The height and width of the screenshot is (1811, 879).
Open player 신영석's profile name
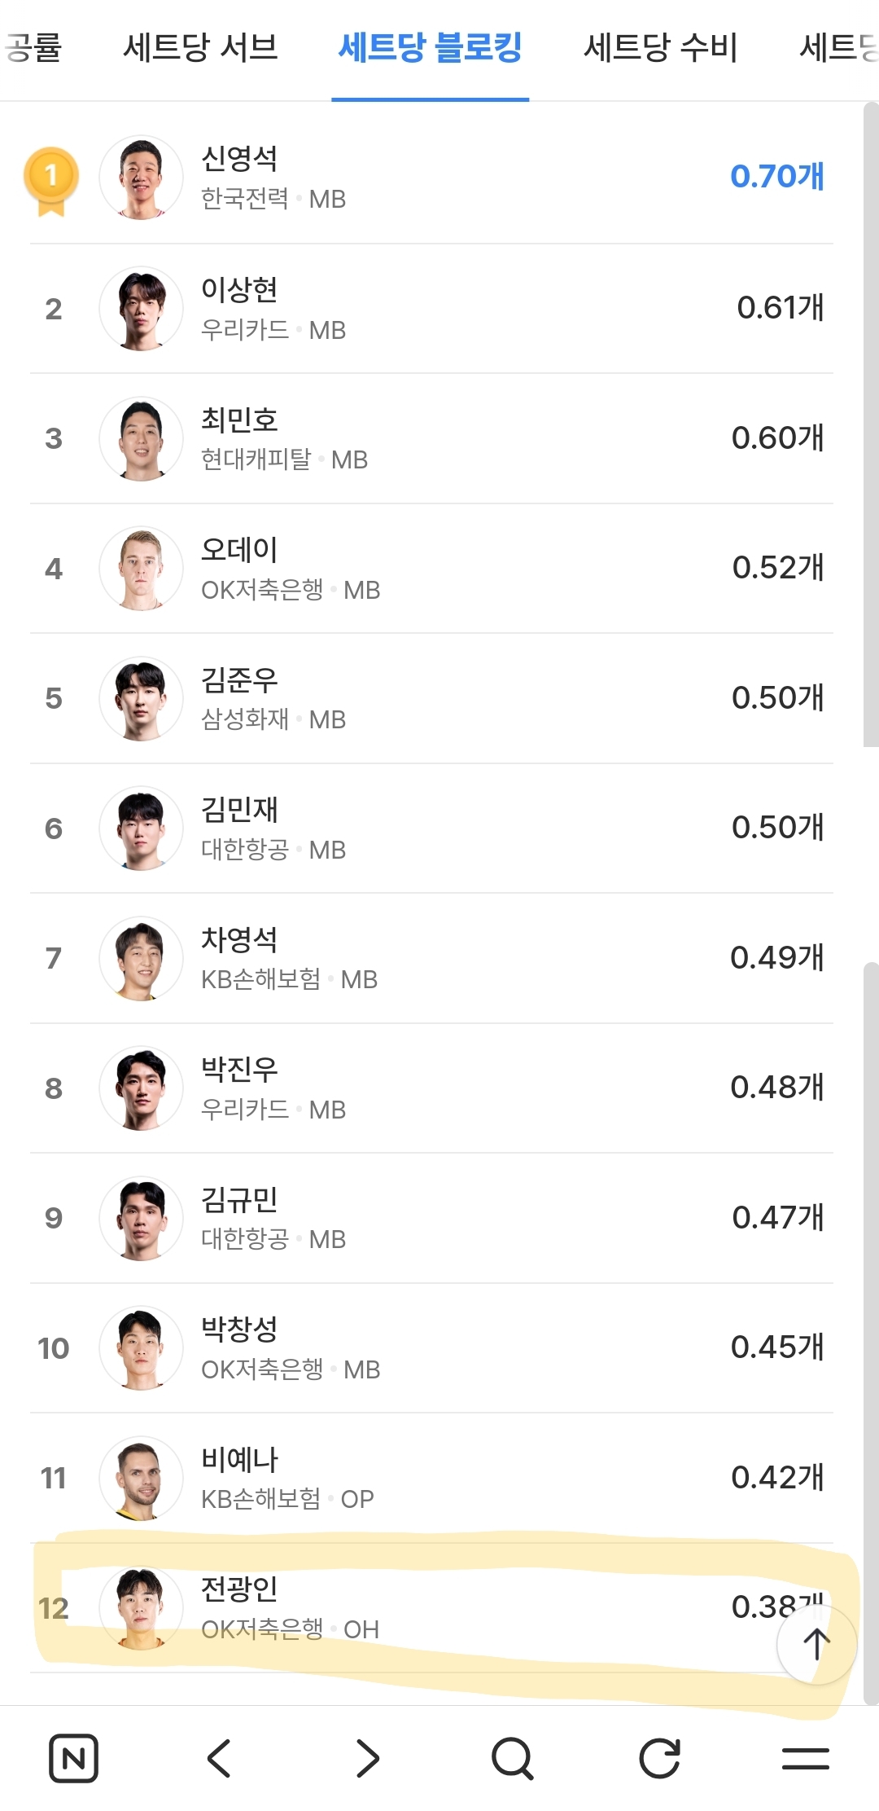click(239, 158)
